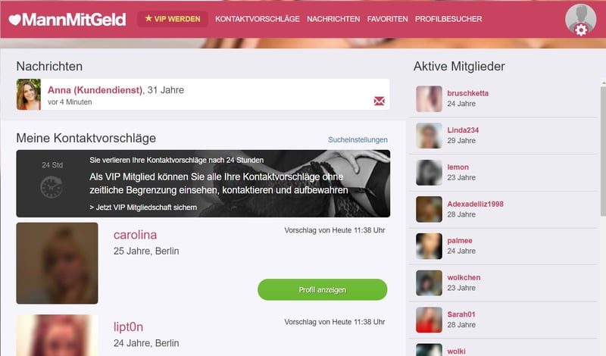Open Sarah01 member profile
The image size is (606, 356).
(461, 314)
